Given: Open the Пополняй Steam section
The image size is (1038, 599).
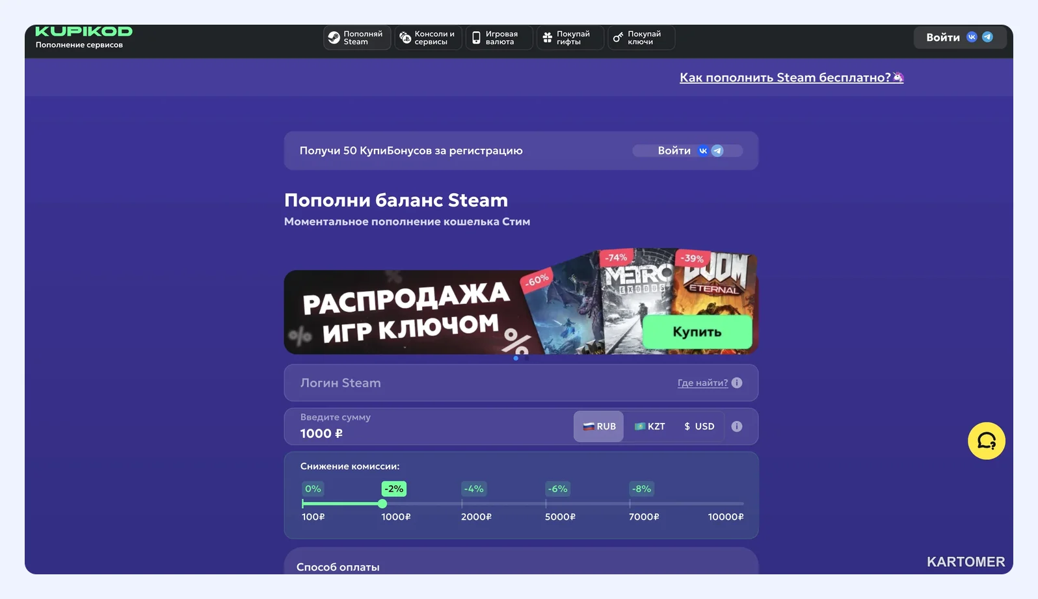Looking at the screenshot, I should click(357, 38).
